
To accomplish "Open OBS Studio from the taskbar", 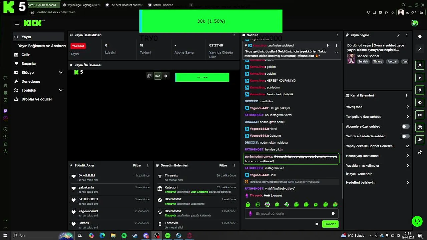I will [157, 236].
